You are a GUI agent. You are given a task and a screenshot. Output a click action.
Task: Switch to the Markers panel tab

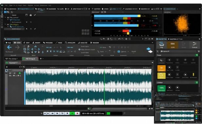[x=51, y=9]
